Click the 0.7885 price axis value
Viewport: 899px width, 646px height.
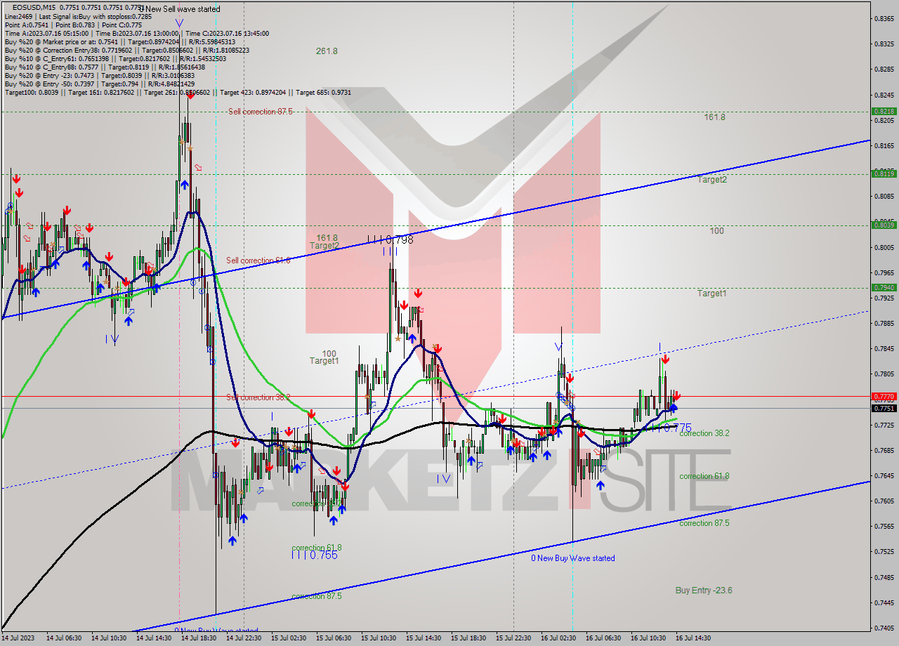pyautogui.click(x=884, y=324)
